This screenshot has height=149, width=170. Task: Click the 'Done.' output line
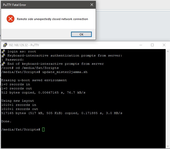pyautogui.click(x=6, y=121)
